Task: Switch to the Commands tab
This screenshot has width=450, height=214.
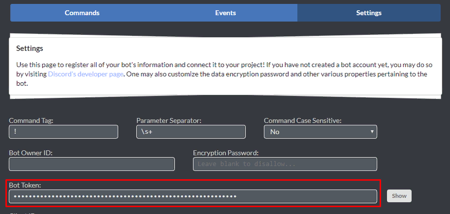Action: (82, 13)
